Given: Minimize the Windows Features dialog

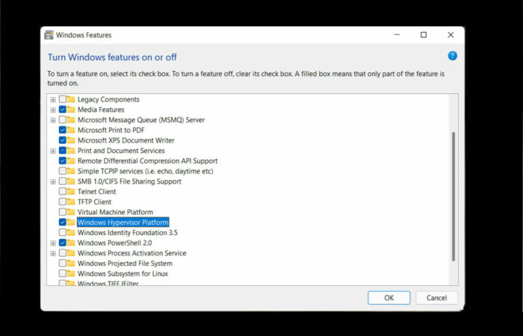Looking at the screenshot, I should [397, 34].
